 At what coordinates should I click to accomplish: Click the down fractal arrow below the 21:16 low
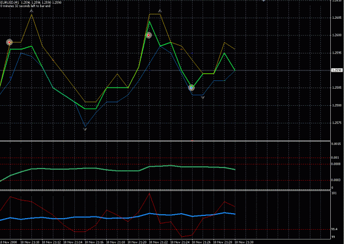tap(85, 129)
